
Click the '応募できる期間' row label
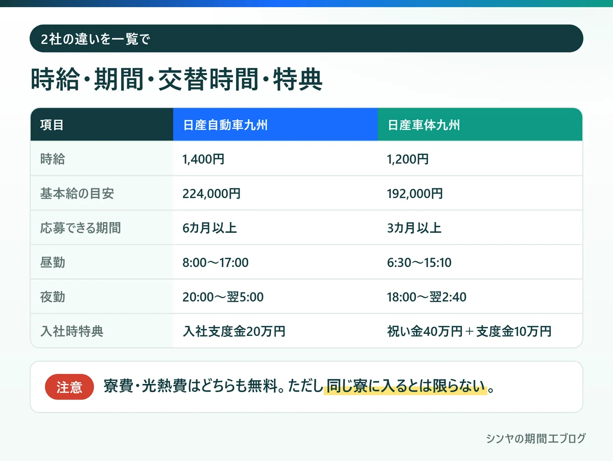point(81,228)
